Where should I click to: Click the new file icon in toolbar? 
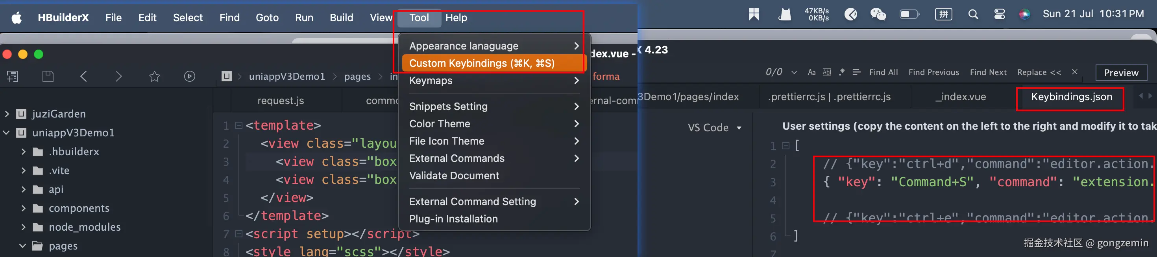[13, 76]
